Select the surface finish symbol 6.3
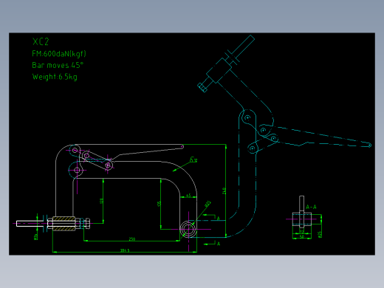This screenshot has height=288, width=384. click(x=193, y=160)
